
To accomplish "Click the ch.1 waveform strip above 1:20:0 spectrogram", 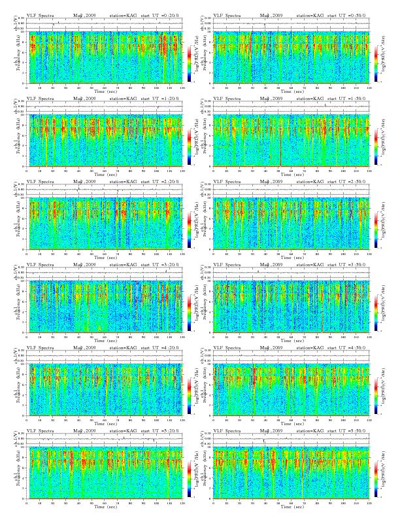I will [105, 107].
